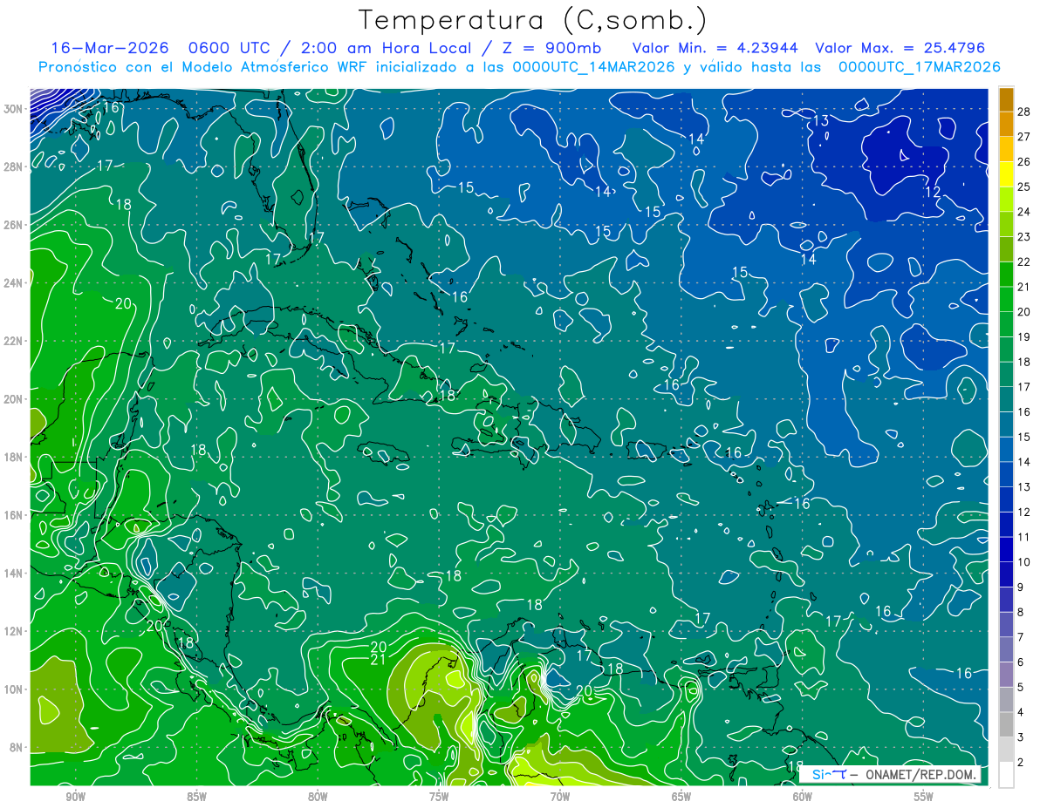Click the title 'Temperatura (C,somb.)'
1047x808 pixels.
[x=533, y=20]
